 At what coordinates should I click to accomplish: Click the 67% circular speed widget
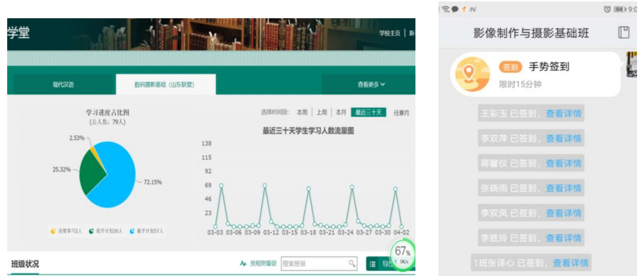[402, 254]
